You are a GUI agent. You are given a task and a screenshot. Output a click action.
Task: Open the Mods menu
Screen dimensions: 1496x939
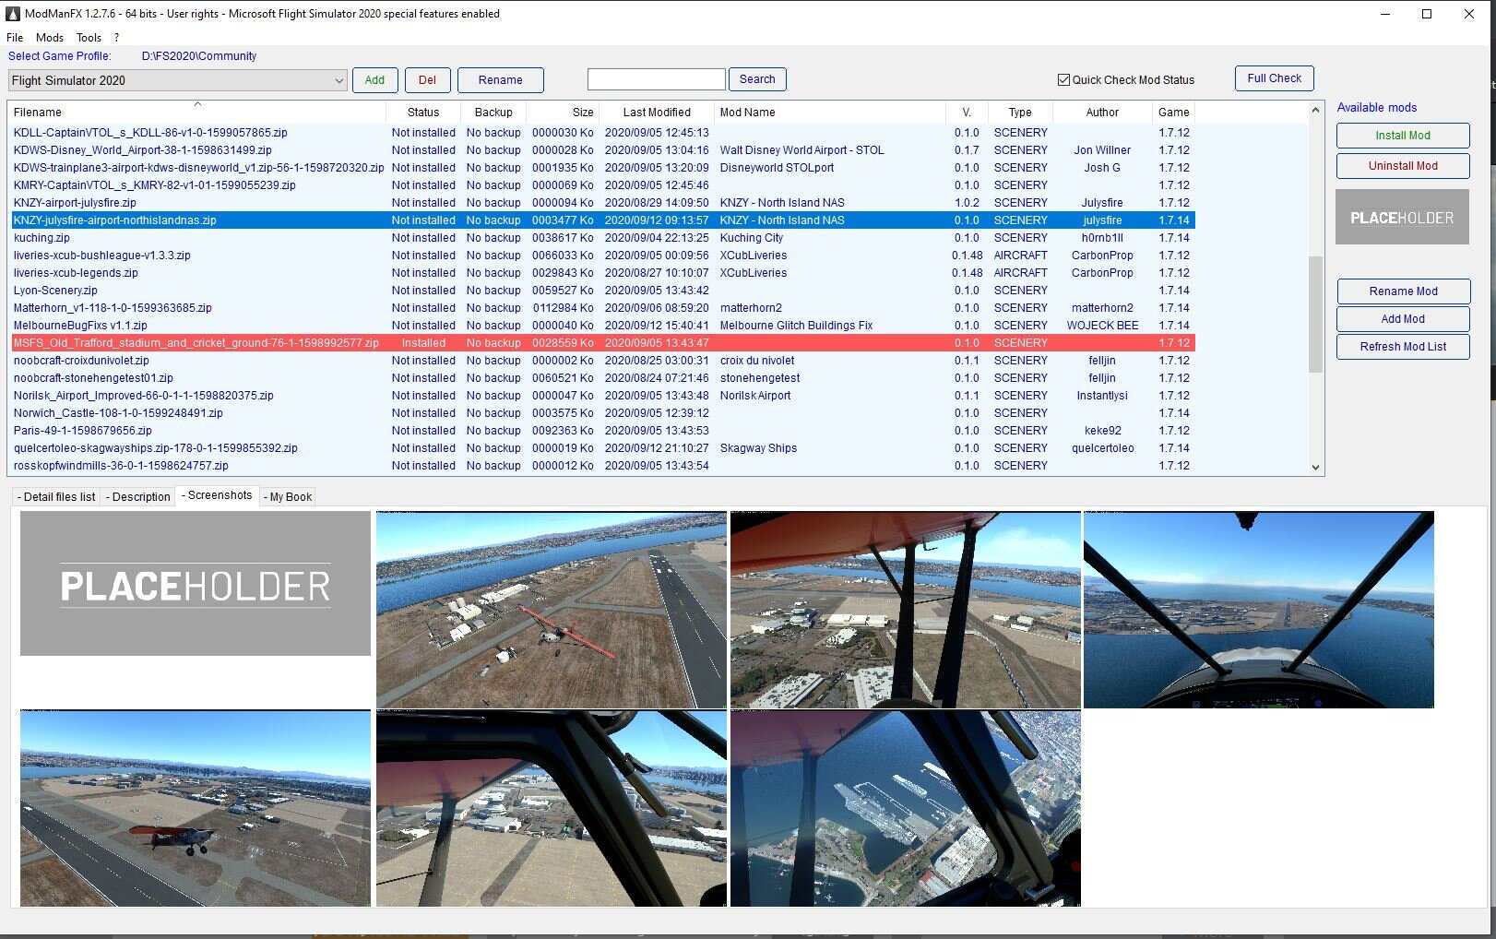pos(49,38)
